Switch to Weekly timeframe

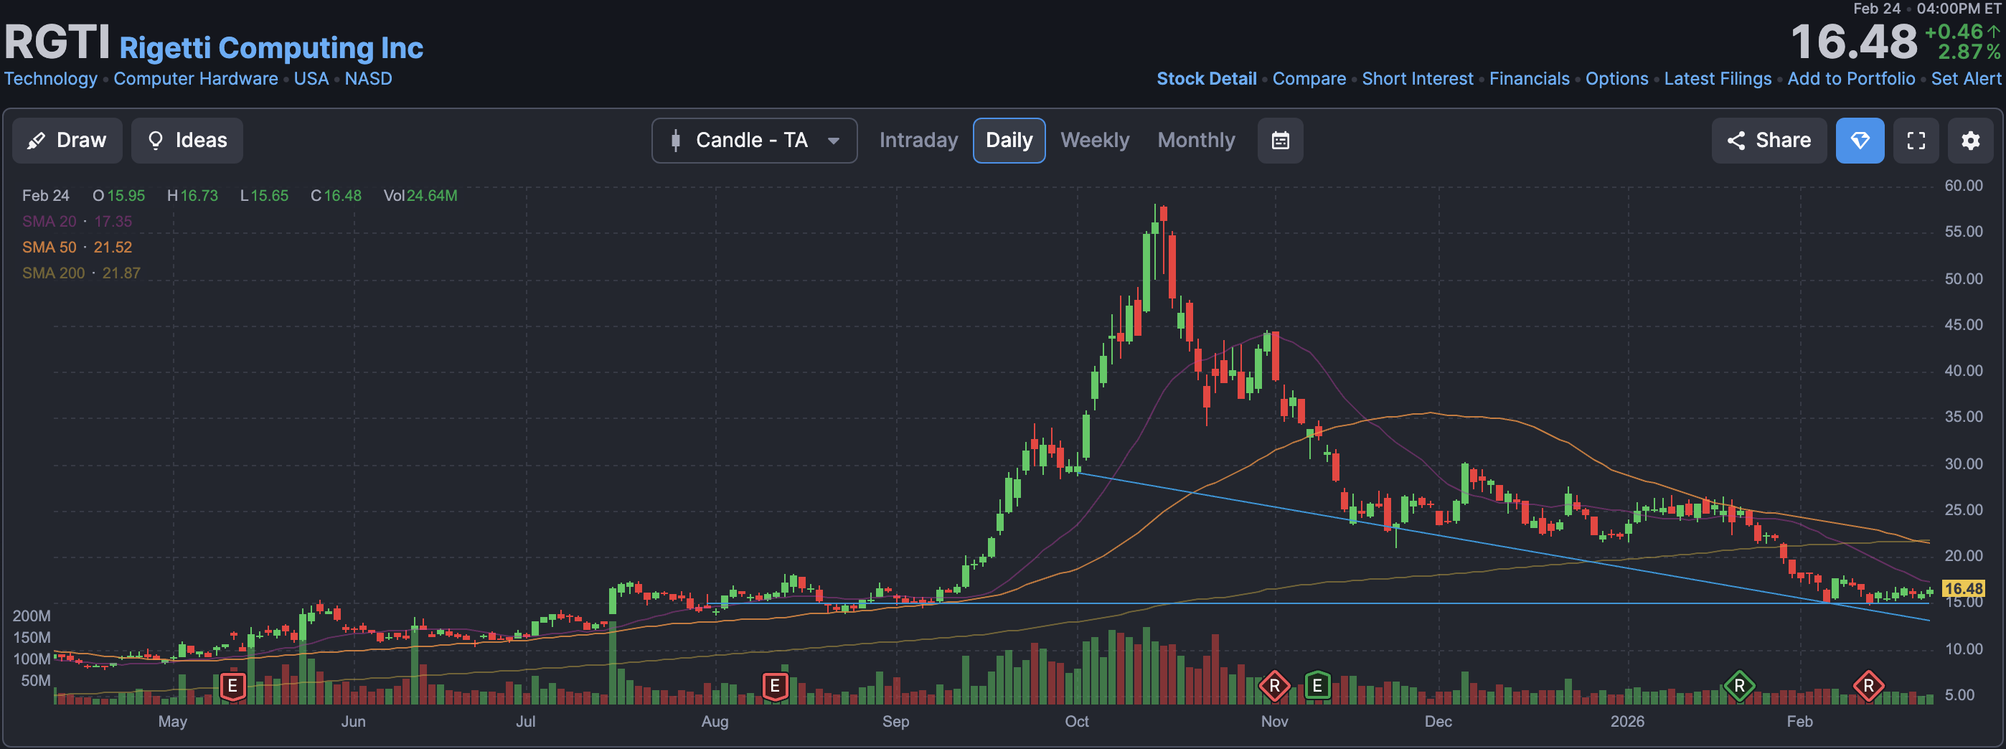1094,140
